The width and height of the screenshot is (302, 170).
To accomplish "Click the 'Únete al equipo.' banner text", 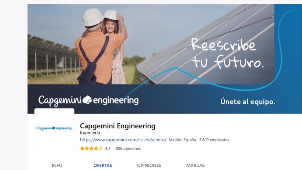I will (x=248, y=101).
